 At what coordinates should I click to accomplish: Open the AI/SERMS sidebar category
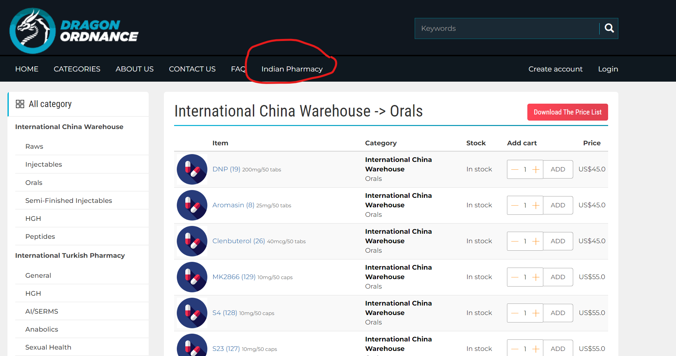42,311
